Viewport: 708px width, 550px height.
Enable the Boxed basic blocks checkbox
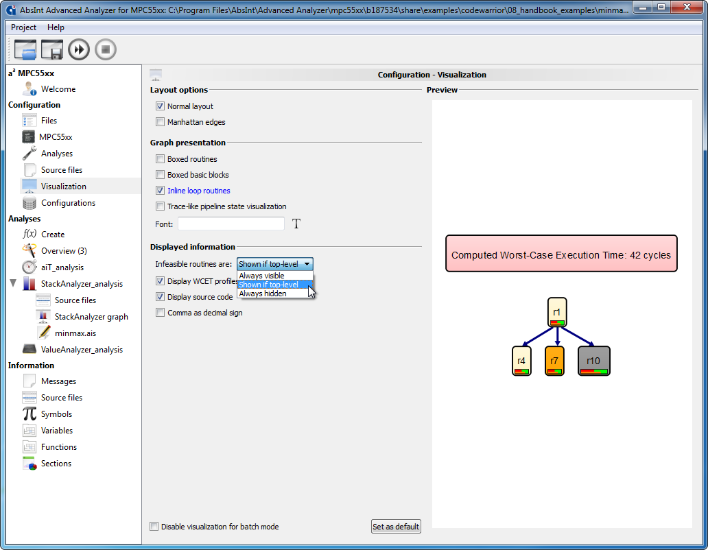click(160, 175)
